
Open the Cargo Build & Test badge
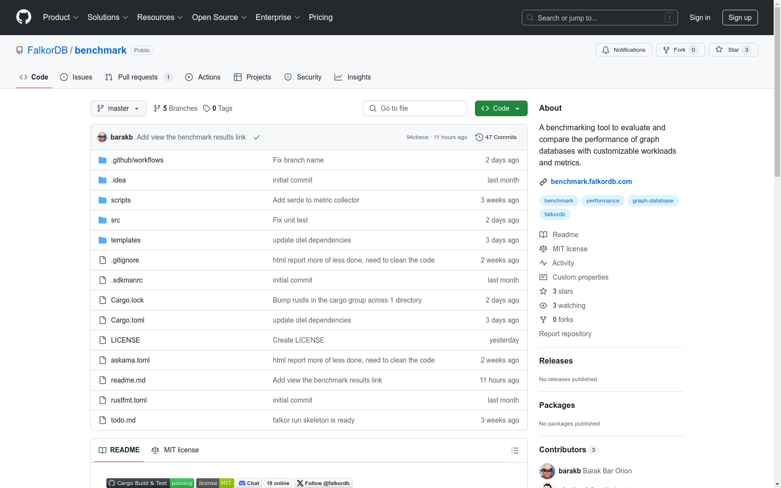click(x=150, y=483)
